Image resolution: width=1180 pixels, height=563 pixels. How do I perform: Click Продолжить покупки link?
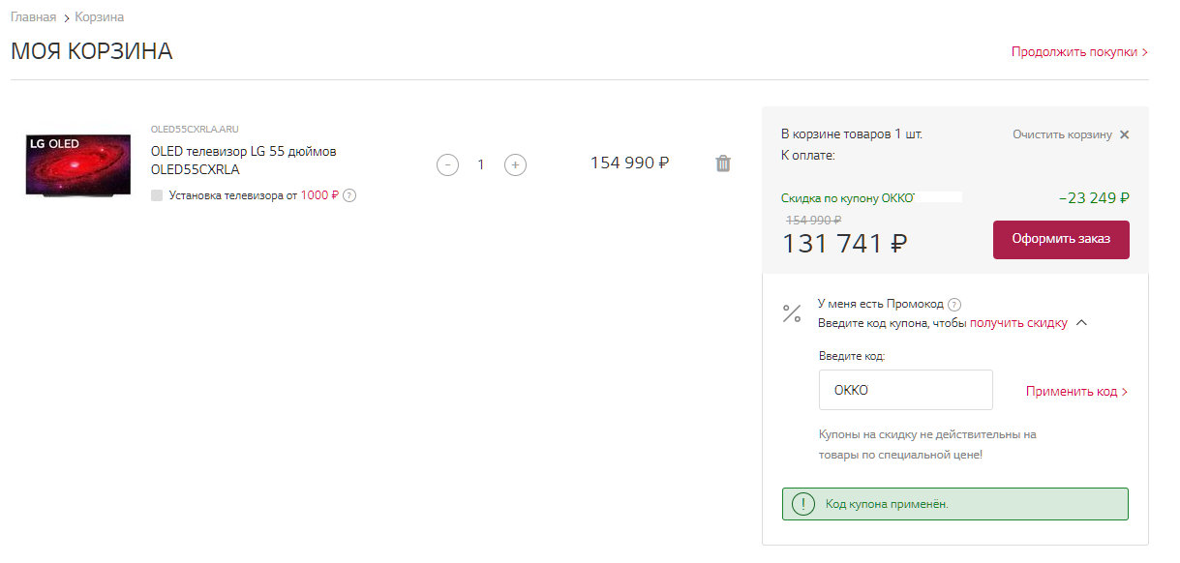[1079, 52]
